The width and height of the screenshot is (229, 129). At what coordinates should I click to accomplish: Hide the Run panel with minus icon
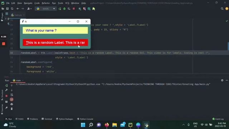226,80
